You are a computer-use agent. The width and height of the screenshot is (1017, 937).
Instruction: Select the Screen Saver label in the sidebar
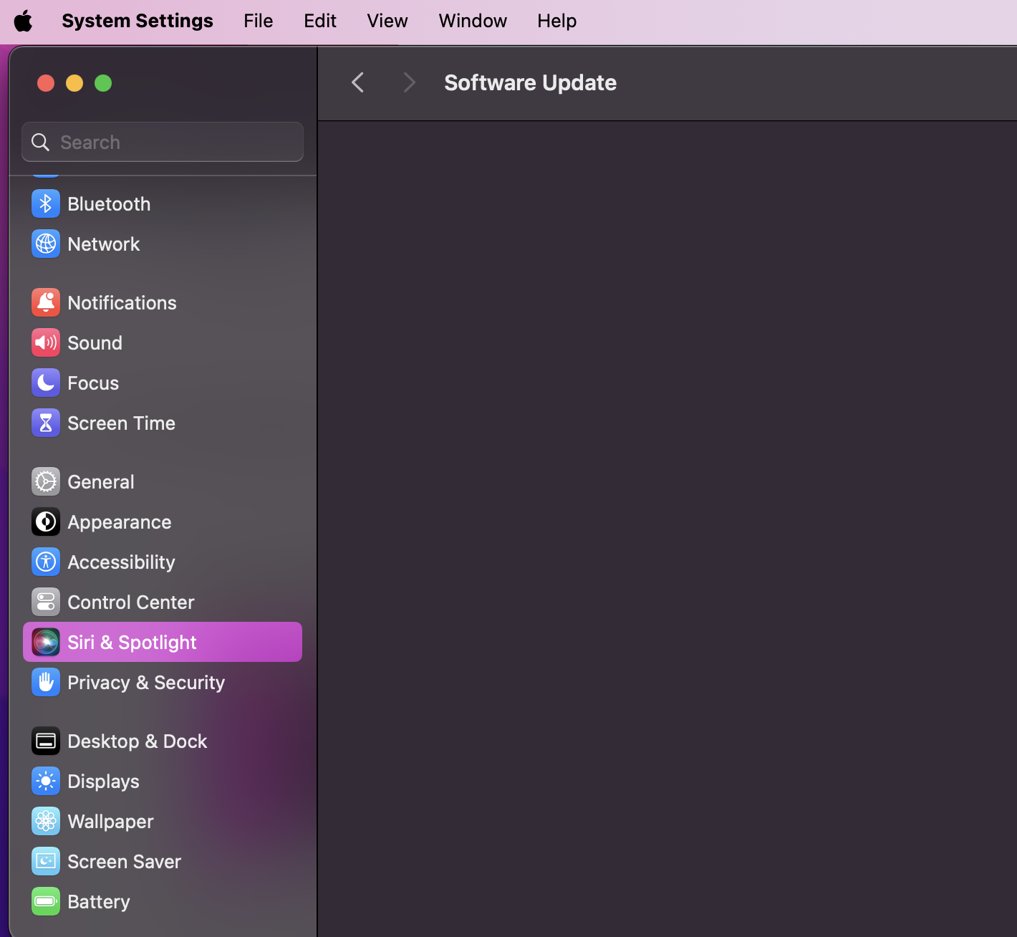[124, 862]
